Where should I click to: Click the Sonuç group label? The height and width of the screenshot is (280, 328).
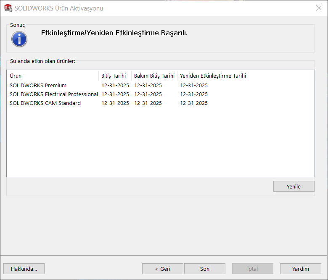click(17, 25)
